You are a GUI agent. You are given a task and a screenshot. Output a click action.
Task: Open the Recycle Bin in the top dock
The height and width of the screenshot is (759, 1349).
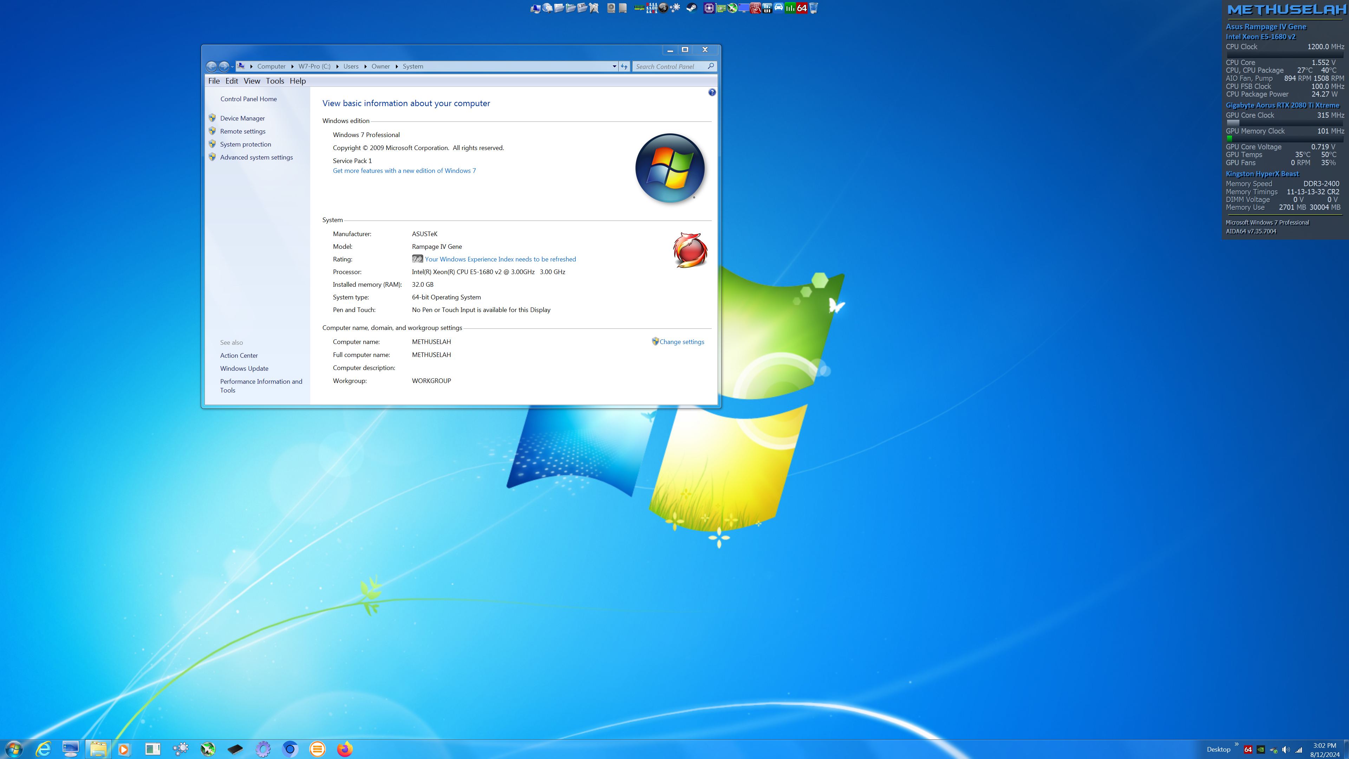813,8
